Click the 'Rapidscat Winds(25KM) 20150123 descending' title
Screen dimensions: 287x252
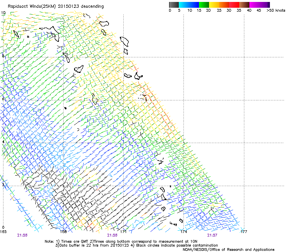coord(55,7)
